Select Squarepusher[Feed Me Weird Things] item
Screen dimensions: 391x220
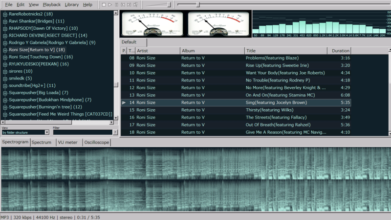tap(61, 114)
